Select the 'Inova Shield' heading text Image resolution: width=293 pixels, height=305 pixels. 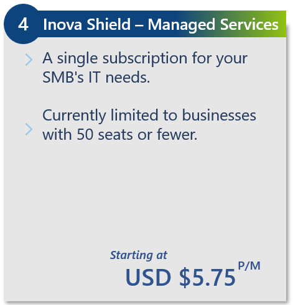86,24
